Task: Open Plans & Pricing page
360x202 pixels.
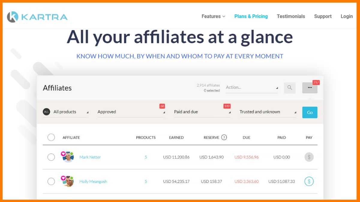Action: click(251, 16)
